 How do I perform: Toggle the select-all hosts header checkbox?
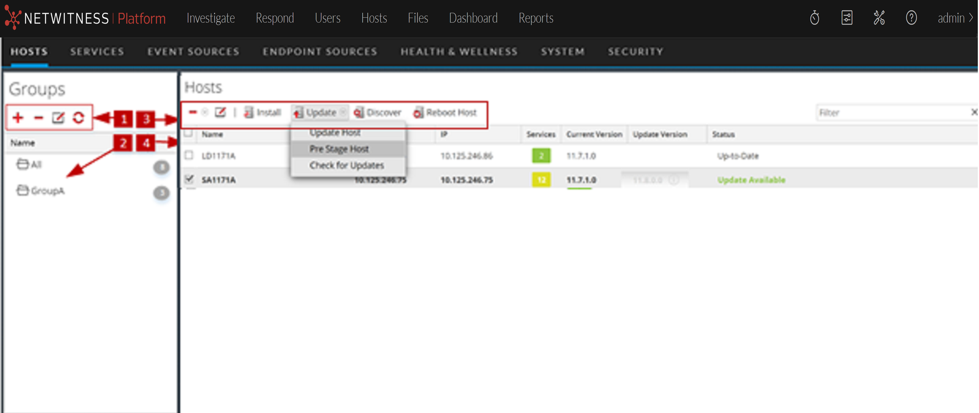click(x=188, y=133)
